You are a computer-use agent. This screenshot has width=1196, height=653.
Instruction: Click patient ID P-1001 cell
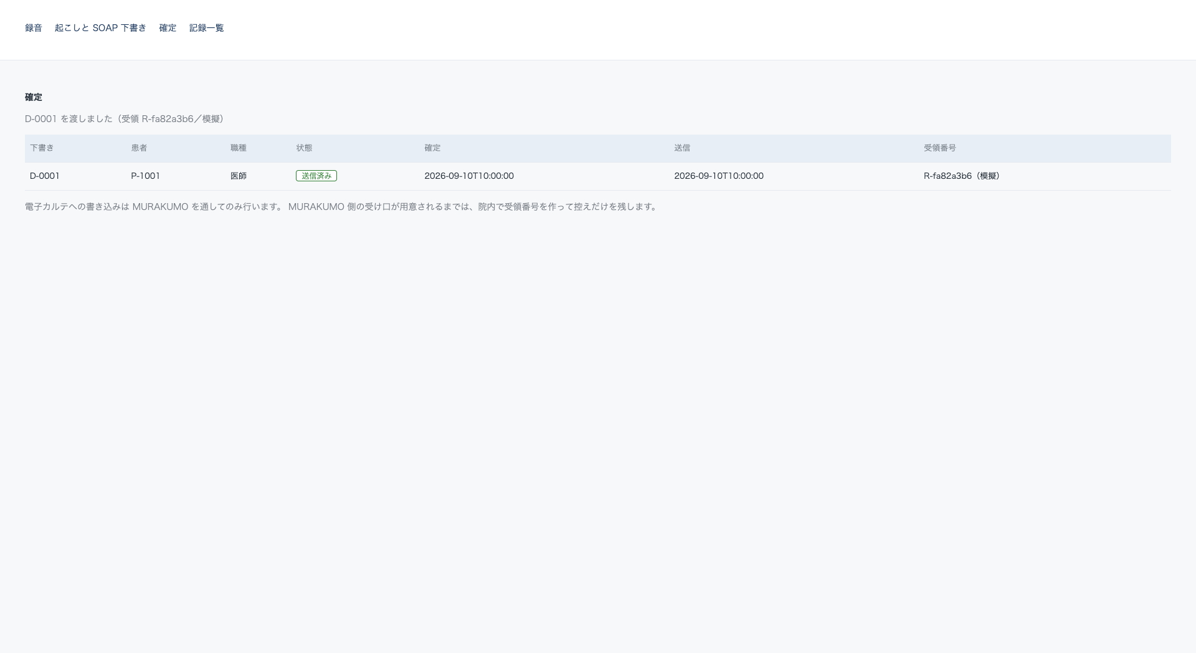pos(145,176)
